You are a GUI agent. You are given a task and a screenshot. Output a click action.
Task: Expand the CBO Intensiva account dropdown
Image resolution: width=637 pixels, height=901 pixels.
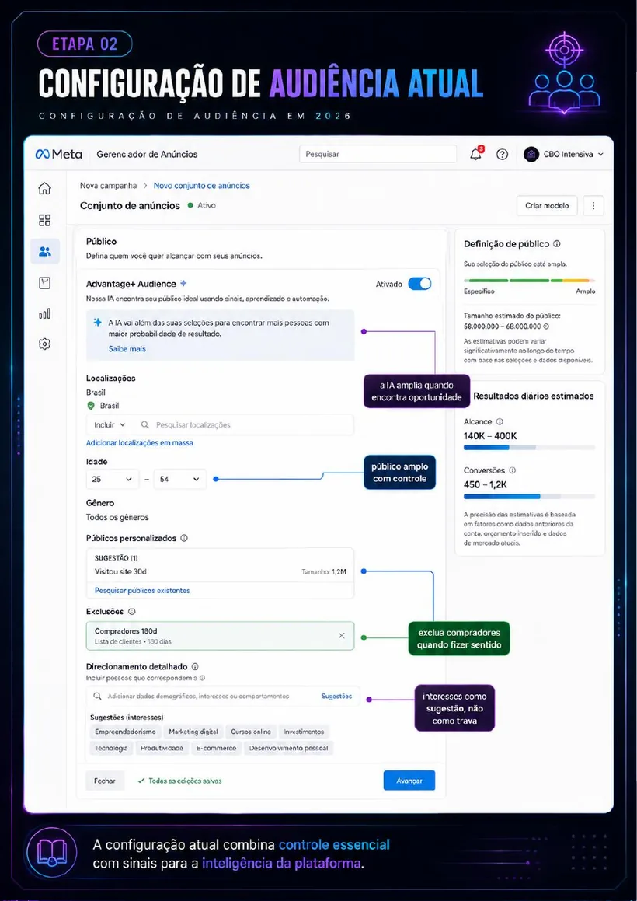(600, 155)
